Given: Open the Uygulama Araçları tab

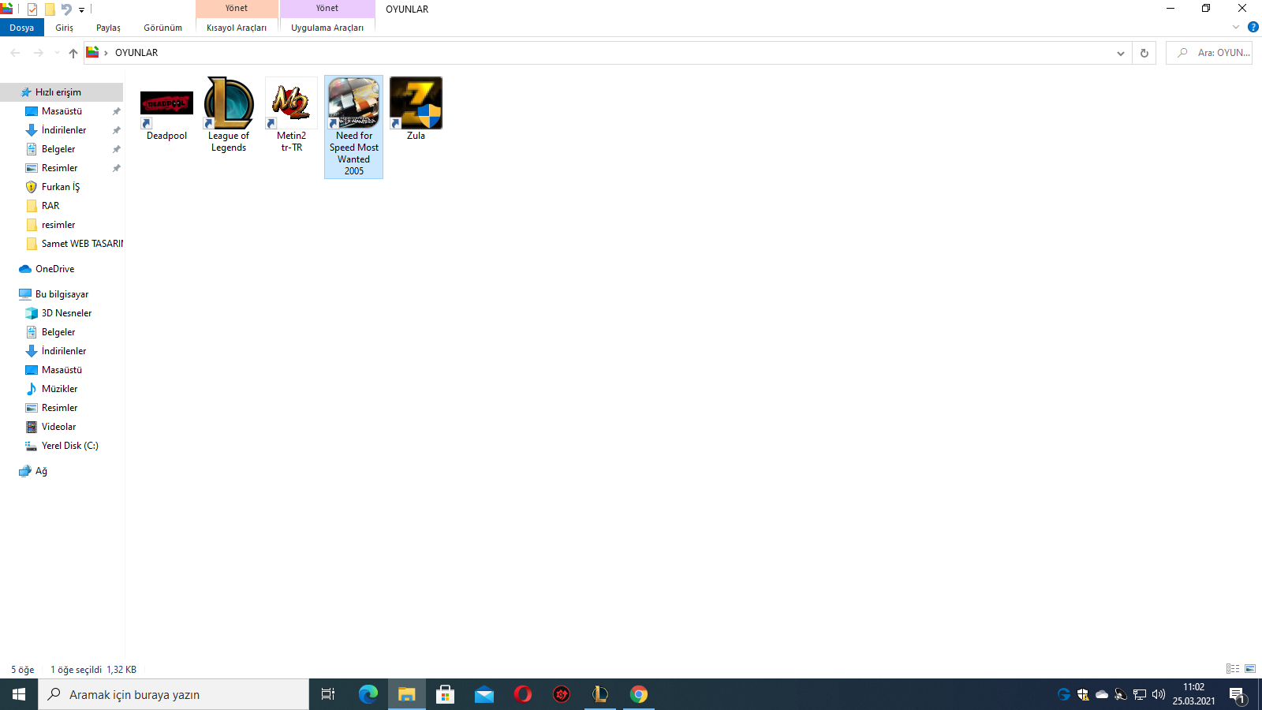Looking at the screenshot, I should click(x=327, y=28).
